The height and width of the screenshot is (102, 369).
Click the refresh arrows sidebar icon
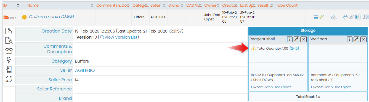(x=9, y=79)
